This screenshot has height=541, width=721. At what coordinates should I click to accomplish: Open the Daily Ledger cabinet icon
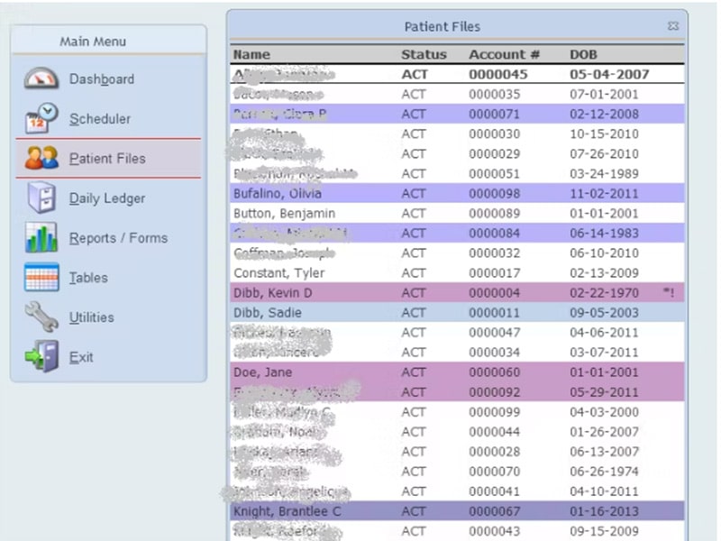click(x=41, y=198)
